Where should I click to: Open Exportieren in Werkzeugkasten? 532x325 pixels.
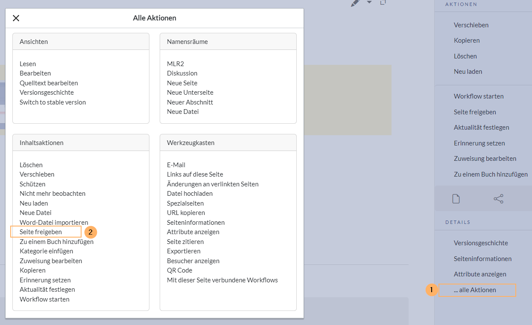(x=184, y=251)
